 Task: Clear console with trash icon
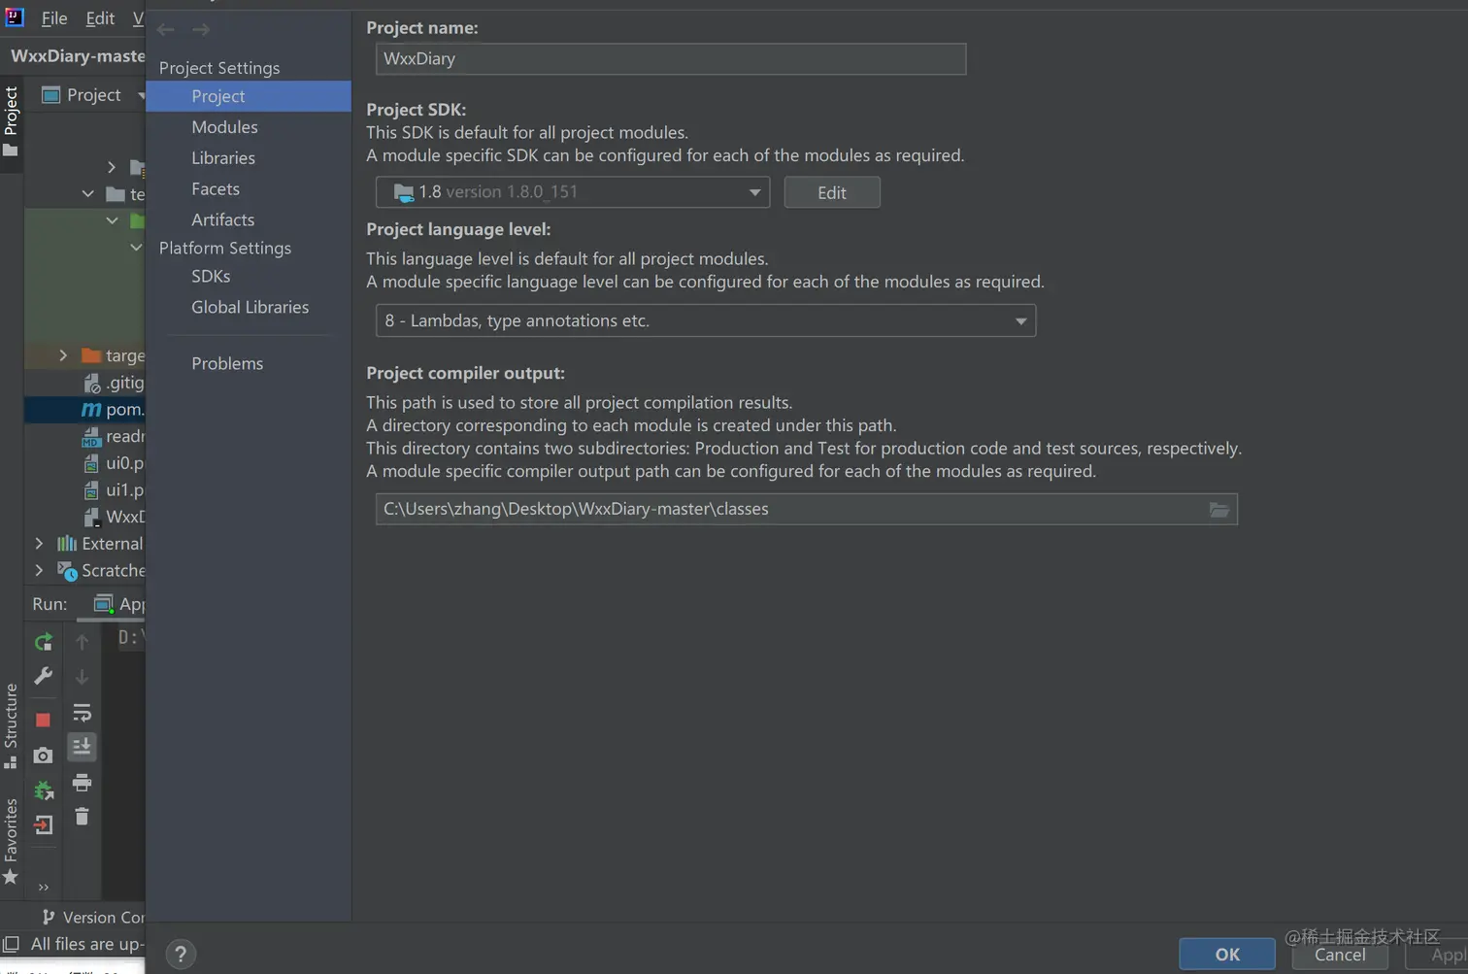(82, 817)
